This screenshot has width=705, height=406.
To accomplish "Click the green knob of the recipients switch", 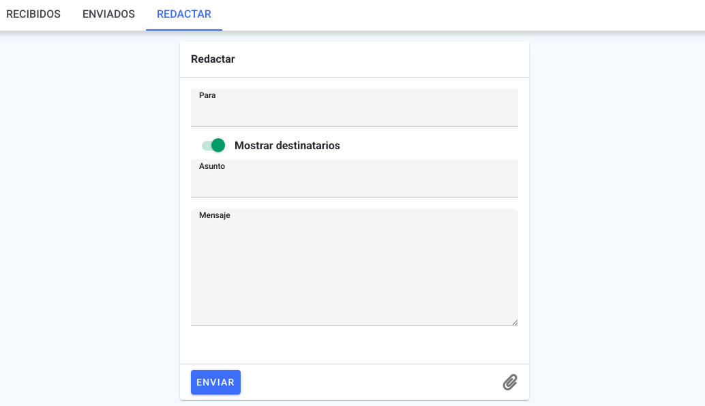I will 218,145.
